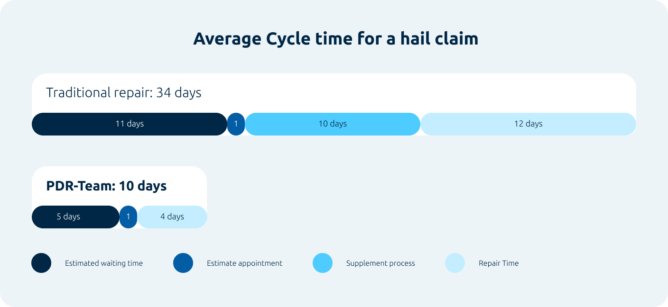The width and height of the screenshot is (668, 307).
Task: Click the 1-day segment in PDR-Team bar
Action: [128, 217]
